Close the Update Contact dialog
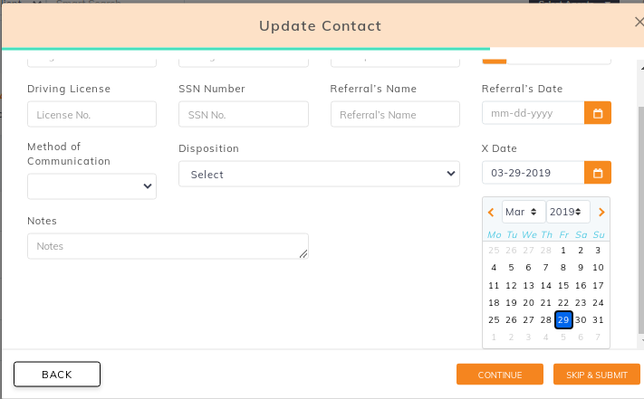The width and height of the screenshot is (644, 399). (x=639, y=22)
